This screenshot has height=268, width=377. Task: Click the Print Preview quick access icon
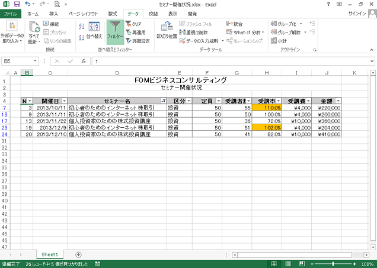[x=57, y=4]
